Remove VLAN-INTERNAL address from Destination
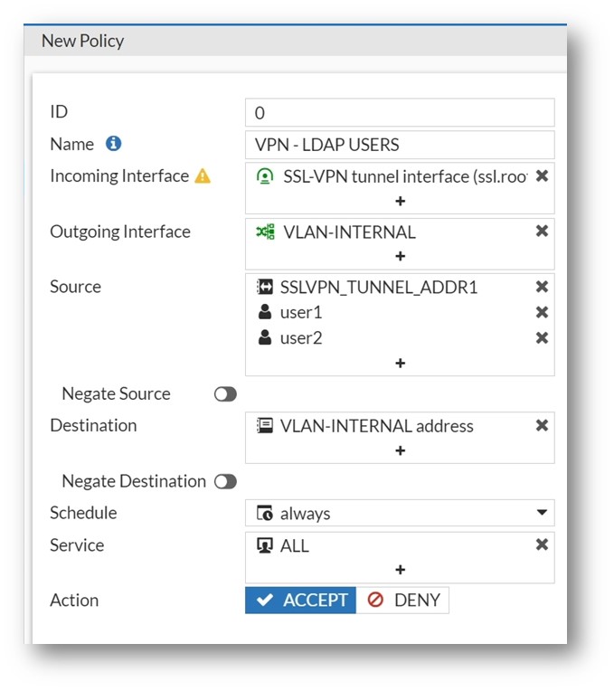 pyautogui.click(x=542, y=425)
